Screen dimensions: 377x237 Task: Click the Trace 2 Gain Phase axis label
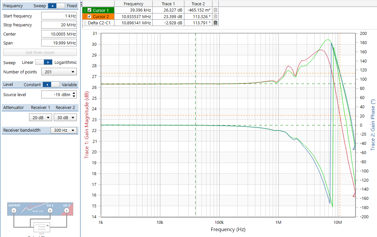pos(373,125)
